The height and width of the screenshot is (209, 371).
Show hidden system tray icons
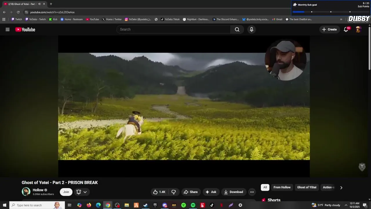346,205
